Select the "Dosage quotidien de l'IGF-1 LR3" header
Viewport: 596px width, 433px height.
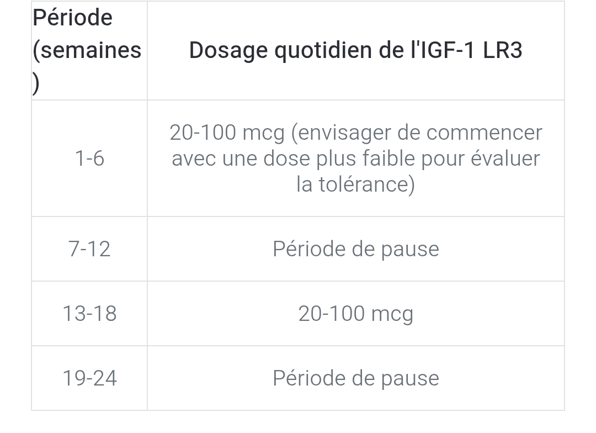tap(355, 50)
